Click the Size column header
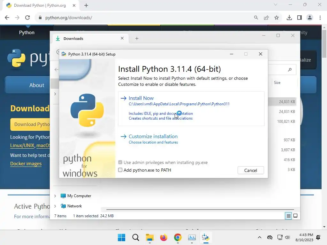Screen dimensions: 327x245 (277, 83)
